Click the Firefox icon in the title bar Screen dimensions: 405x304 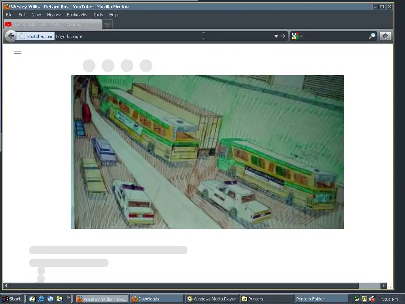tap(7, 6)
